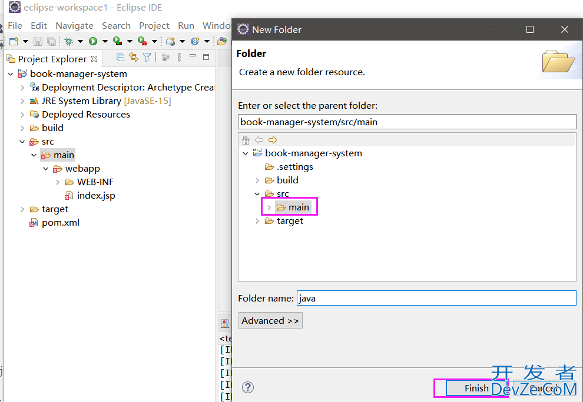Expand Deployment Descriptor node
This screenshot has height=402, width=583.
(22, 88)
